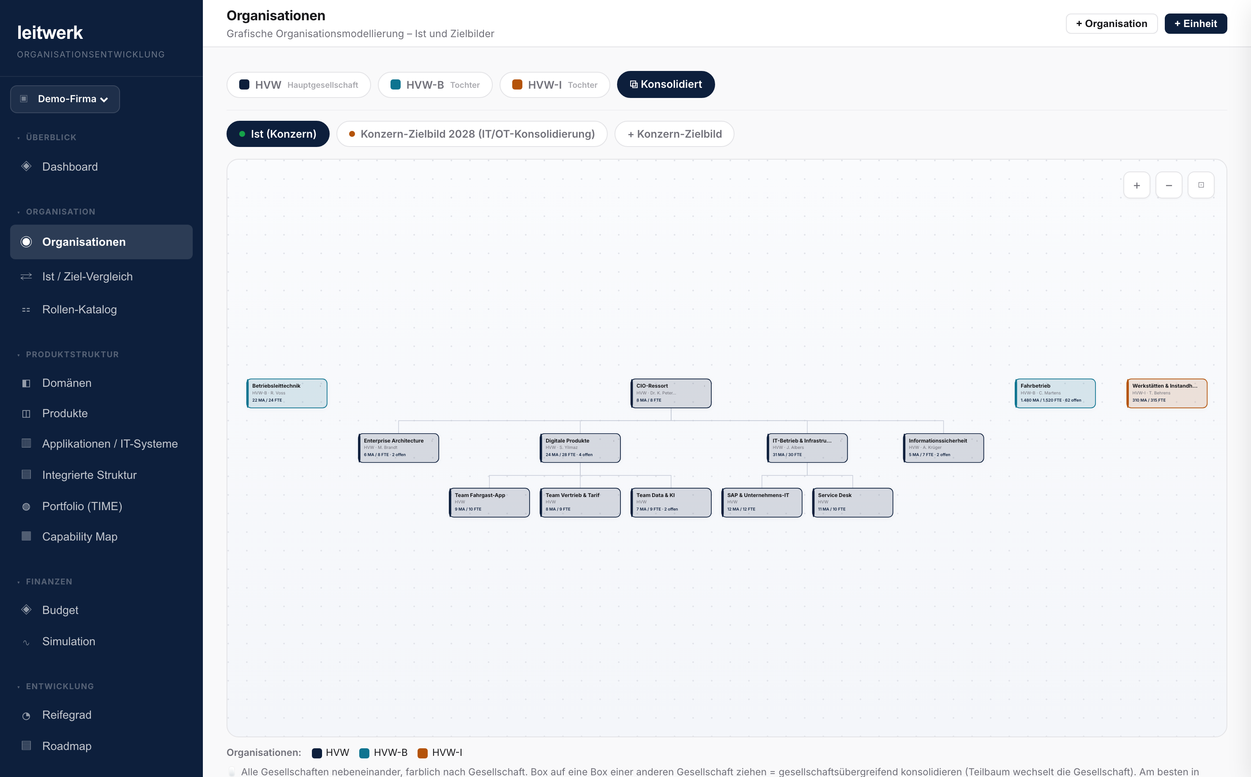Click the + Einheit button
Screen dimensions: 1251x777
tap(1196, 24)
